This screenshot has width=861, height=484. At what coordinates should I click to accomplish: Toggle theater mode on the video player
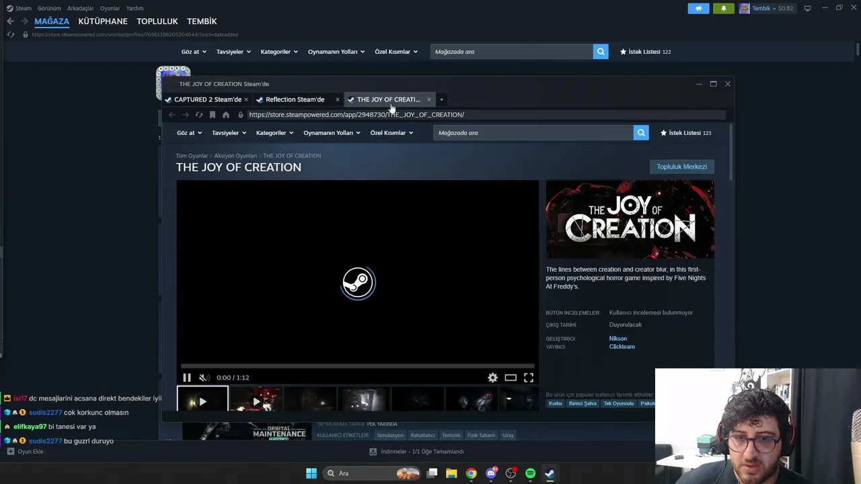click(511, 378)
